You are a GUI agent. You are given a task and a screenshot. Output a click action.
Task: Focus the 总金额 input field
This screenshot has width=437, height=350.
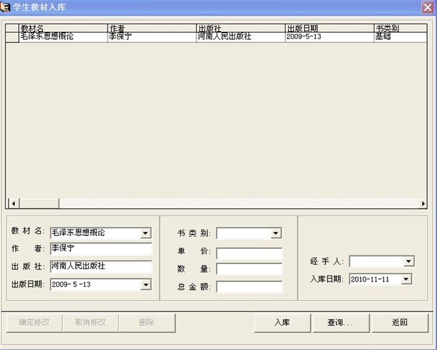point(249,287)
